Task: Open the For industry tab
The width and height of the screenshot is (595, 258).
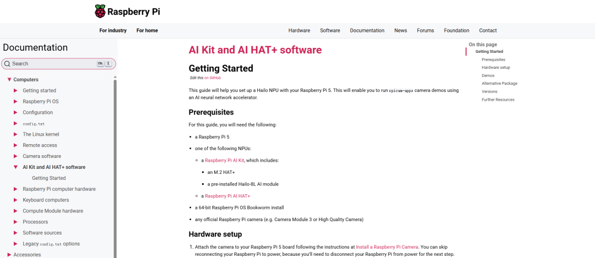Action: pos(113,31)
